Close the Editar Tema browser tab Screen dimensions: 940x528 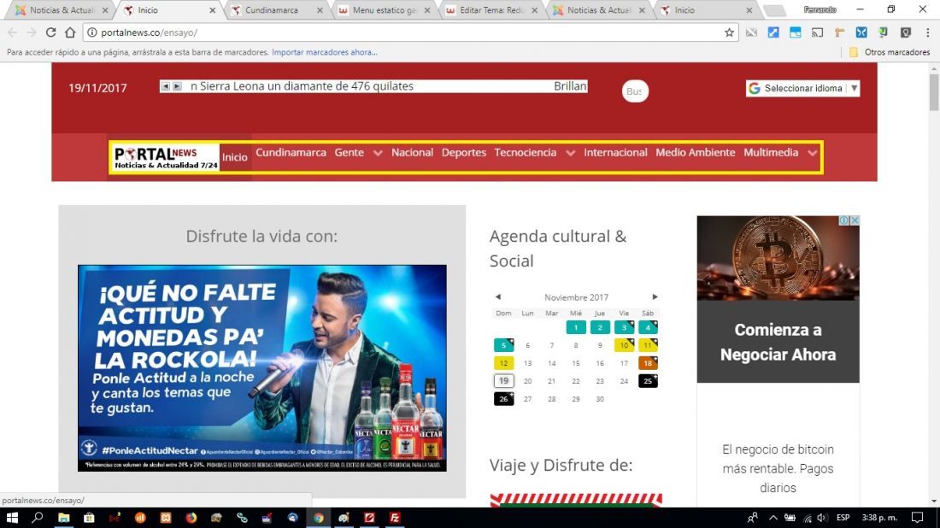534,10
